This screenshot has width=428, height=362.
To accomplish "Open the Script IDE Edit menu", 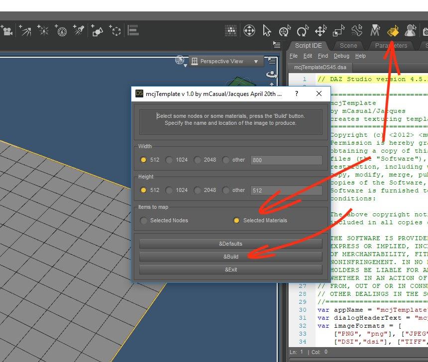I will click(x=308, y=56).
